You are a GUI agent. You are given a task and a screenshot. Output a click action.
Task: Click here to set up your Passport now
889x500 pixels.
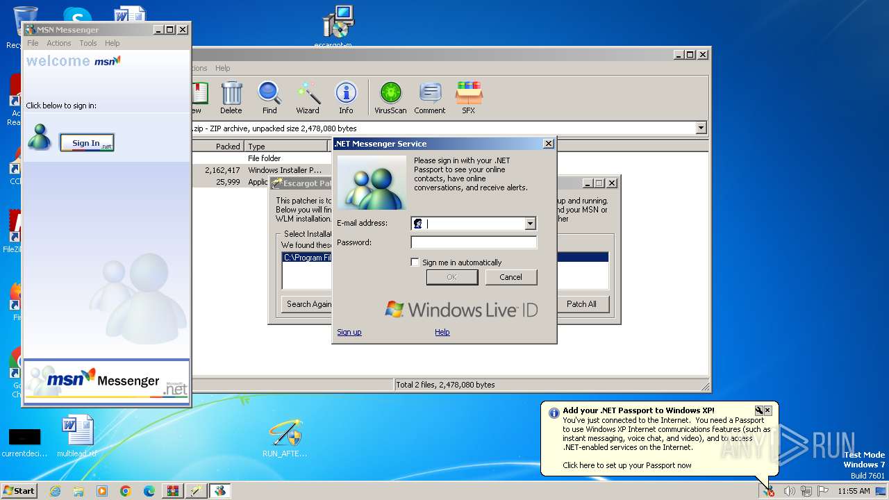(627, 465)
